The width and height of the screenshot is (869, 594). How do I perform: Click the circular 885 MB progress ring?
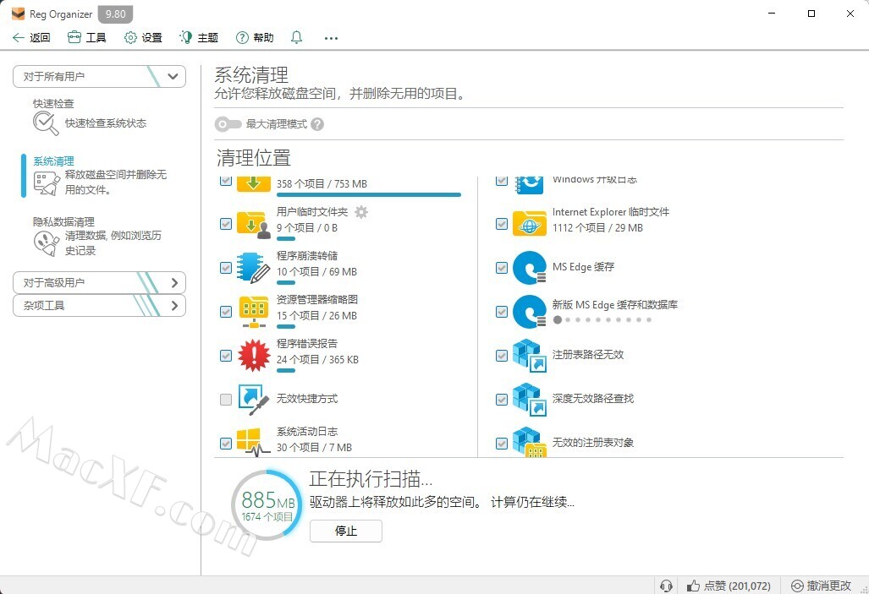[267, 504]
